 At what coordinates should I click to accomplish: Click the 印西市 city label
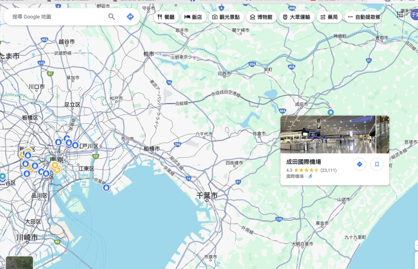225,73
